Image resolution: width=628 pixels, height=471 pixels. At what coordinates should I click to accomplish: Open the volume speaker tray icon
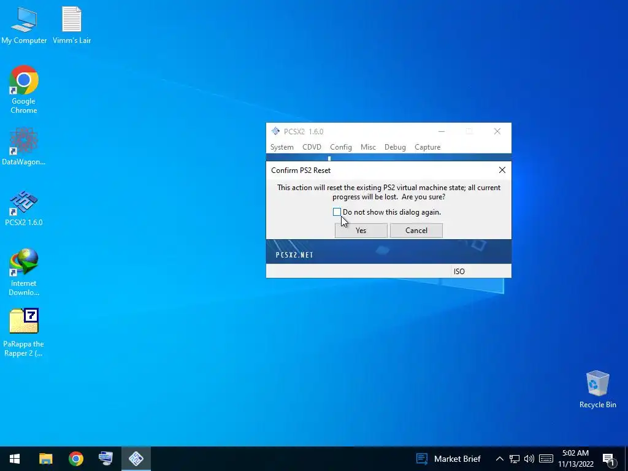[x=529, y=459]
